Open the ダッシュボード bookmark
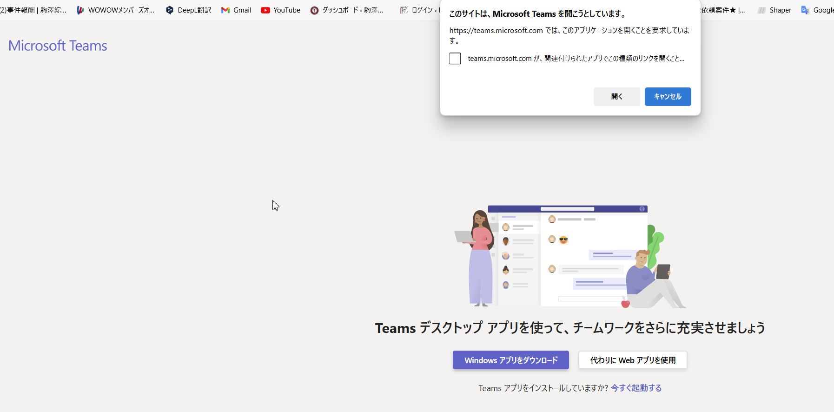The height and width of the screenshot is (412, 834). pyautogui.click(x=347, y=10)
